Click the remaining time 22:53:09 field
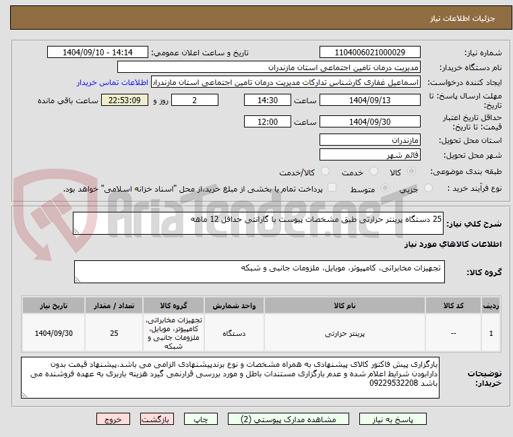This screenshot has height=437, width=513. (x=125, y=100)
